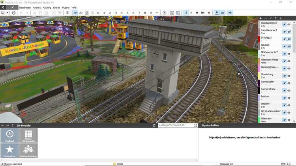Screen dimensions: 296x166
Task: Select camera position 0
Action: click(98, 13)
